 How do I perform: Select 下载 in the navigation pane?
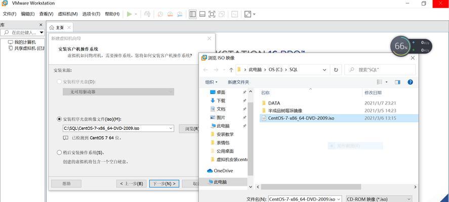[221, 100]
